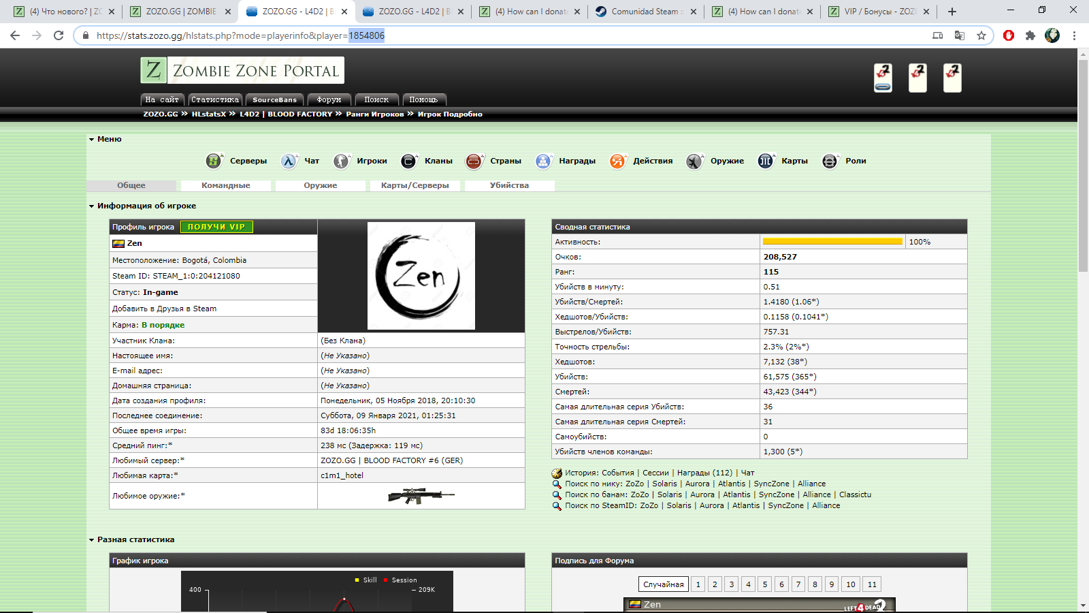1089x613 pixels.
Task: Switch to the VIP / Бонусы browser tab
Action: tap(880, 12)
